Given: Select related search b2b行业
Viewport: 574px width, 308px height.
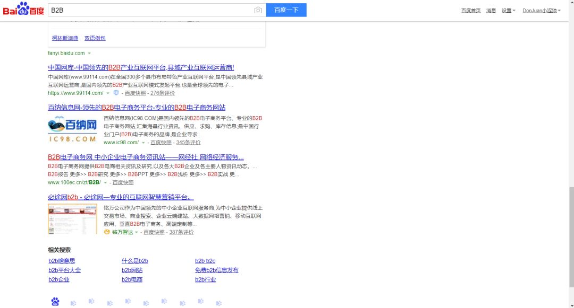Looking at the screenshot, I should point(205,279).
